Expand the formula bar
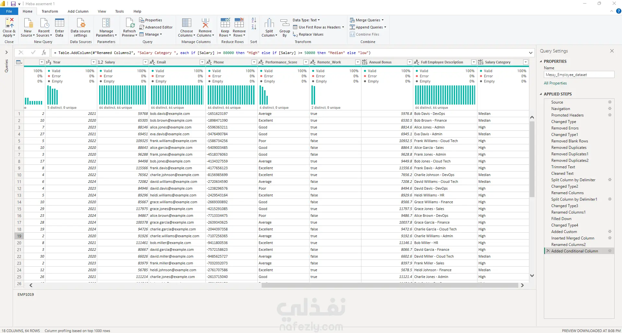622x333 pixels. pyautogui.click(x=531, y=53)
